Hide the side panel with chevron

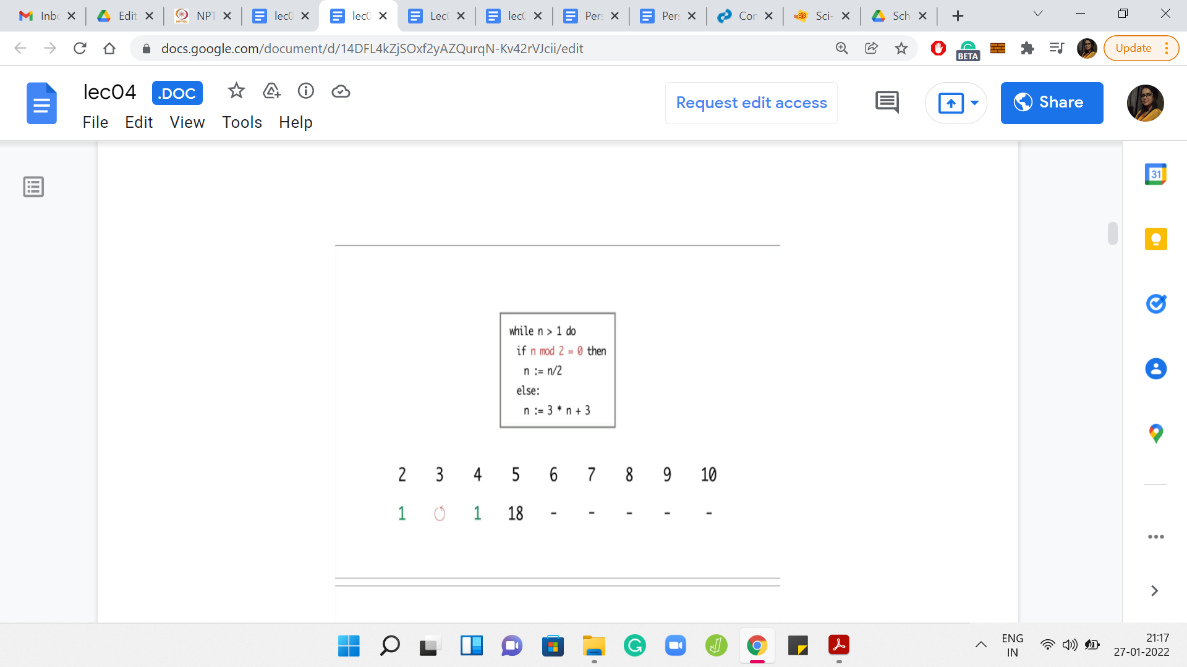pyautogui.click(x=1154, y=591)
